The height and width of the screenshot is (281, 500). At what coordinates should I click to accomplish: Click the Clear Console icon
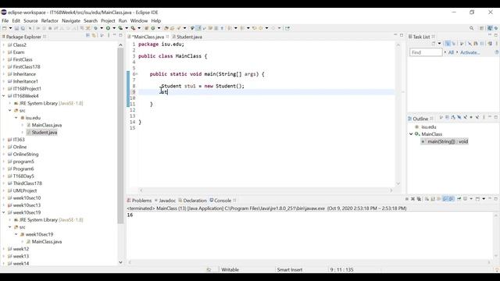[427, 199]
